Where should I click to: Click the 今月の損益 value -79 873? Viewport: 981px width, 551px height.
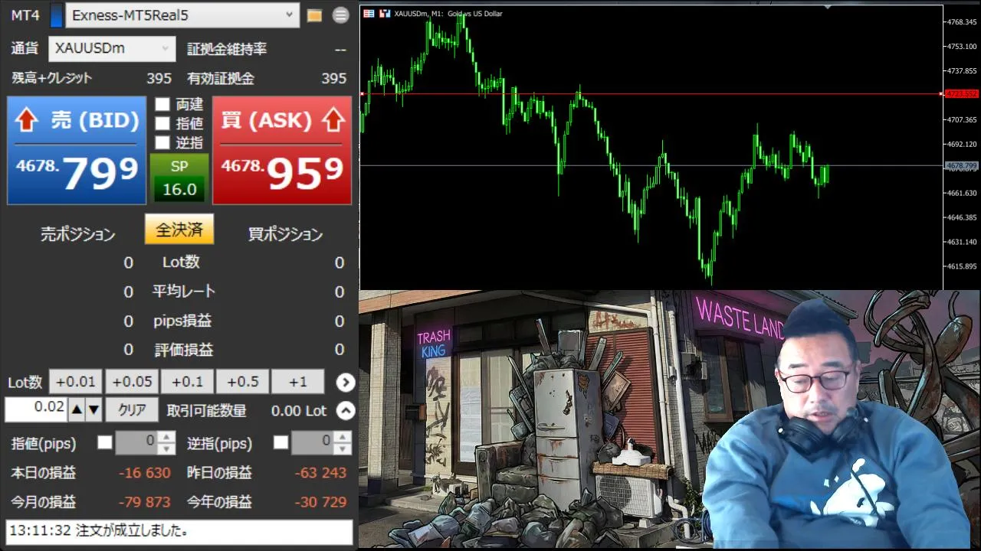tap(144, 502)
